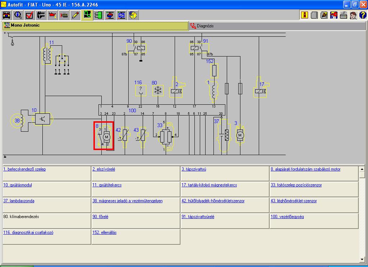The image size is (368, 267).
Task: Open link '38. mágneses jeladó a vezérműtengelyen'
Action: click(128, 201)
